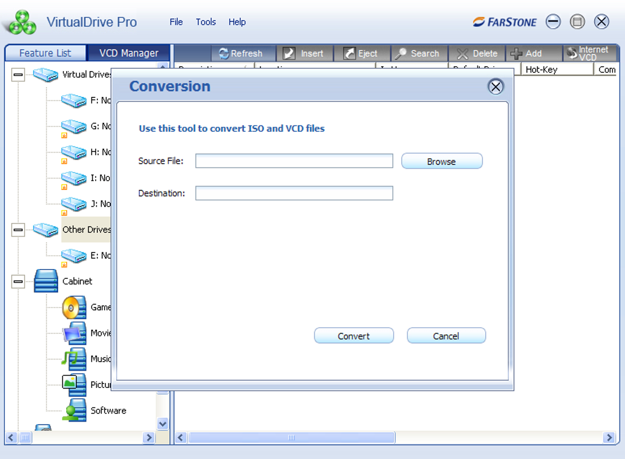Open the Music cabinet folder icon
This screenshot has width=625, height=459.
(x=74, y=359)
